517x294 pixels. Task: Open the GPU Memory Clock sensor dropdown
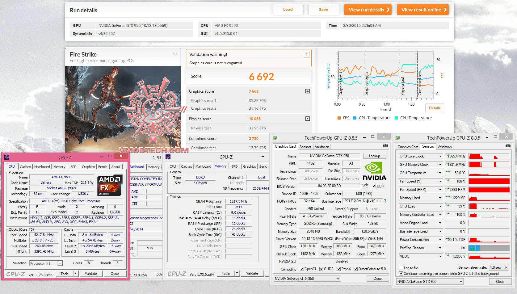tap(440, 165)
